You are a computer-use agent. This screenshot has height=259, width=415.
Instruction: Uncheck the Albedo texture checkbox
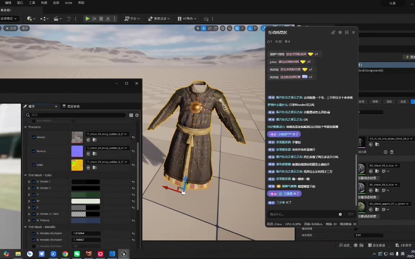click(x=34, y=137)
